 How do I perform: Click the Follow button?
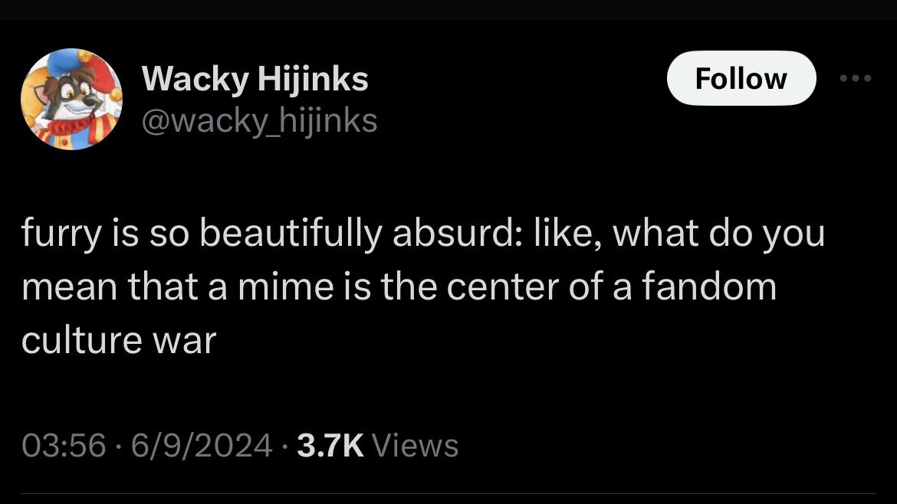point(741,78)
